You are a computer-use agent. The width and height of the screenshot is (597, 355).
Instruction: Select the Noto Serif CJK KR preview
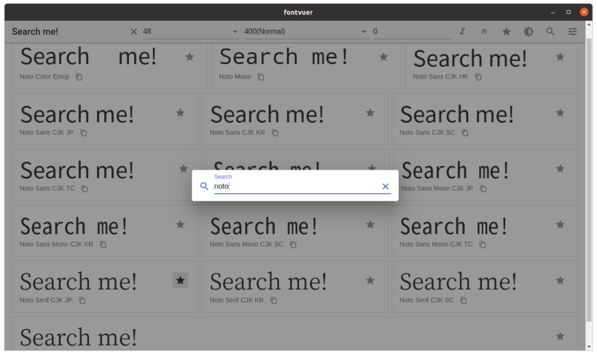point(294,287)
